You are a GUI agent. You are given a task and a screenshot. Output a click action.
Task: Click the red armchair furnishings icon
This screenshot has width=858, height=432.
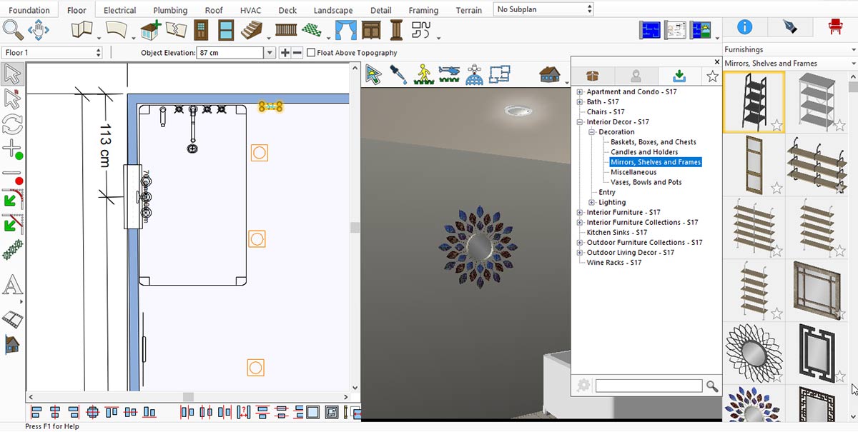coord(834,27)
